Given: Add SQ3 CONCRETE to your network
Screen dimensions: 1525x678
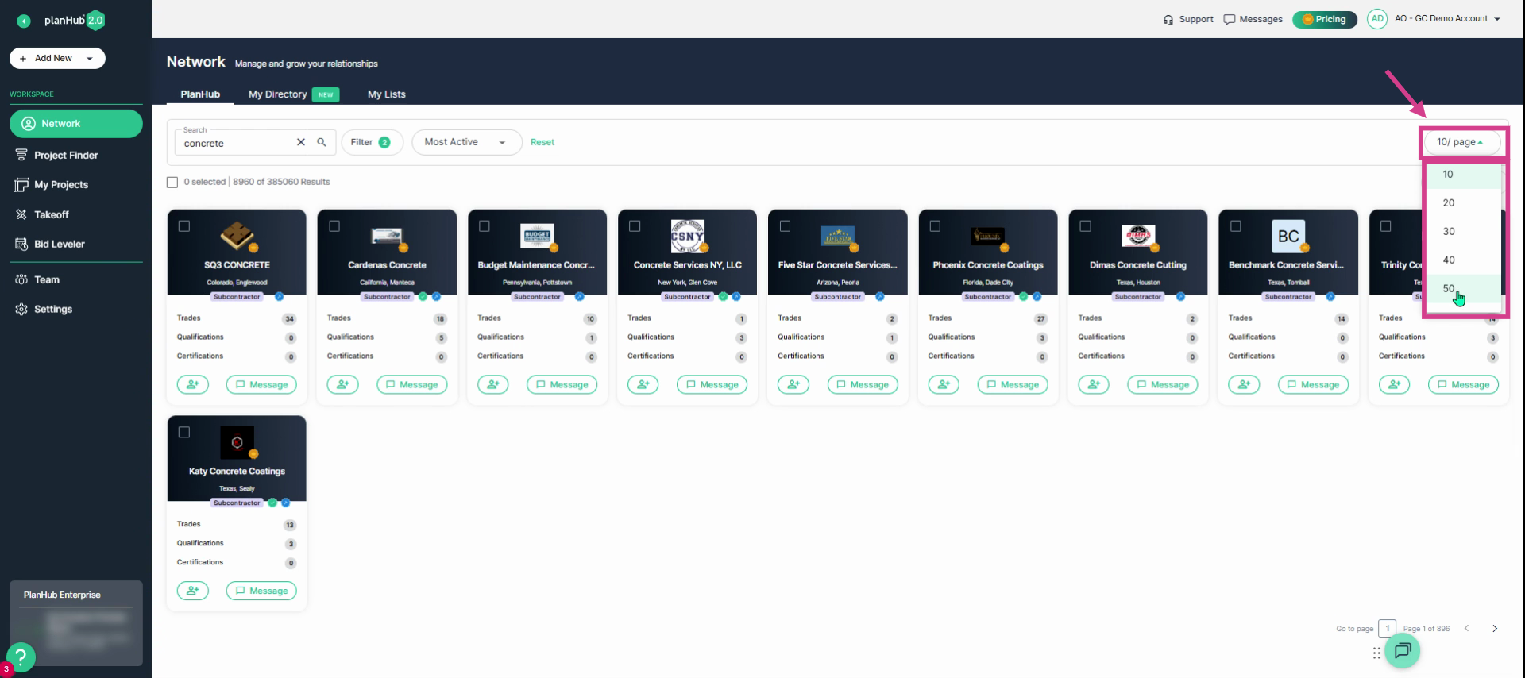Looking at the screenshot, I should coord(192,385).
